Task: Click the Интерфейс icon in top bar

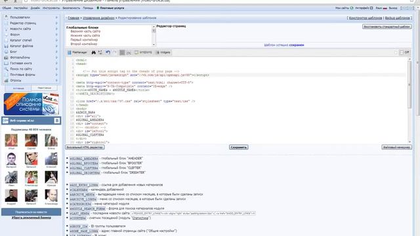Action: click(371, 8)
